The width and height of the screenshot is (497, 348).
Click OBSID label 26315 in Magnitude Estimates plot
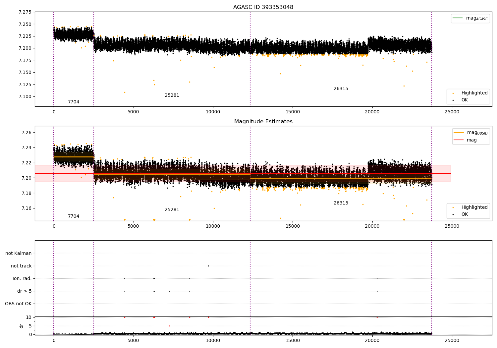[341, 203]
